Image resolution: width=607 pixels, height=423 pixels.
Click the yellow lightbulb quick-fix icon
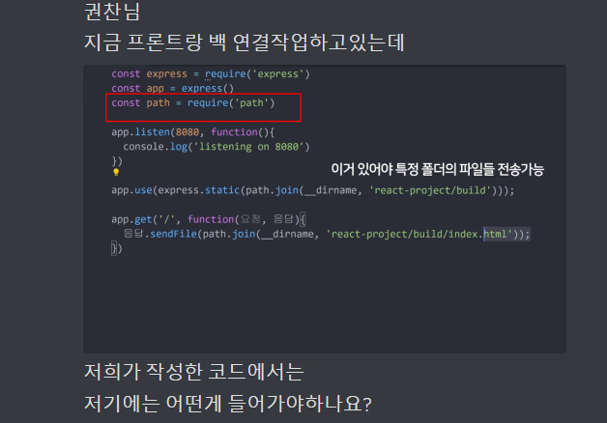(x=116, y=172)
